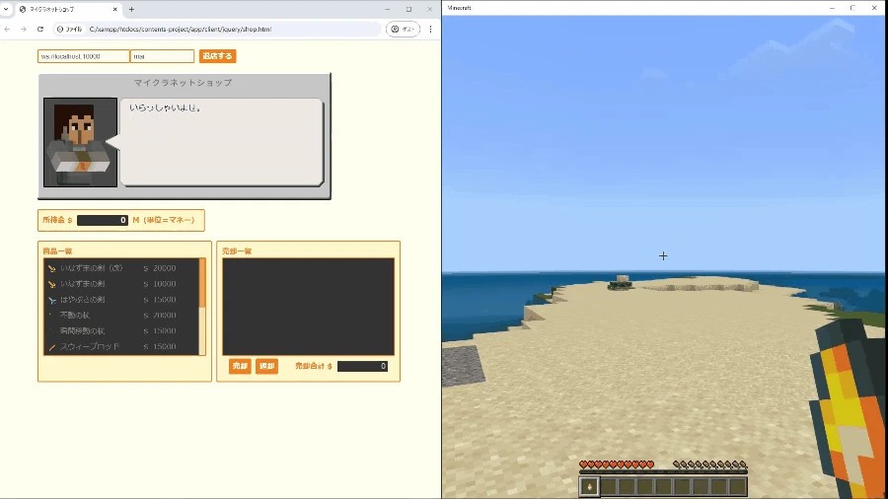
Task: Click the product list scrollbar thumb
Action: click(202, 283)
